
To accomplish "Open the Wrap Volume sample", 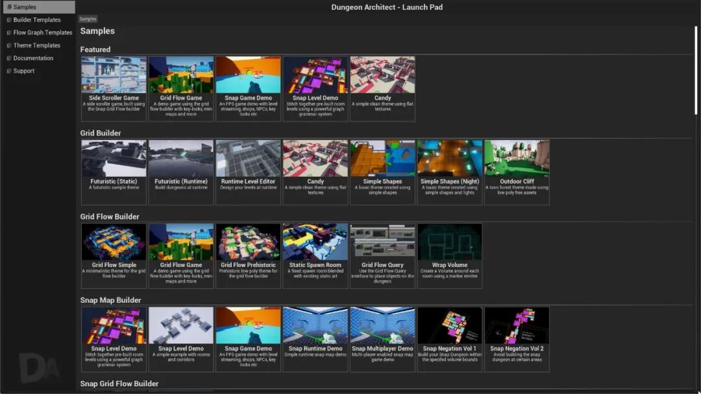I will tap(450, 256).
